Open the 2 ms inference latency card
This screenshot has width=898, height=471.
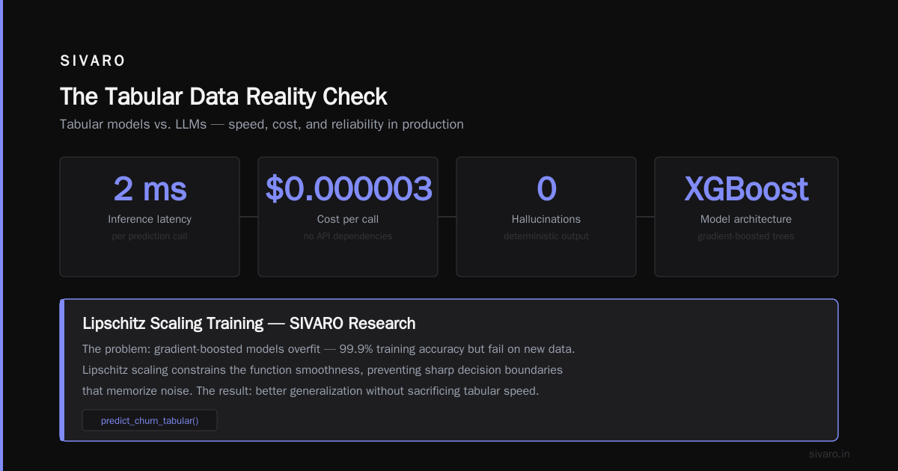tap(150, 217)
